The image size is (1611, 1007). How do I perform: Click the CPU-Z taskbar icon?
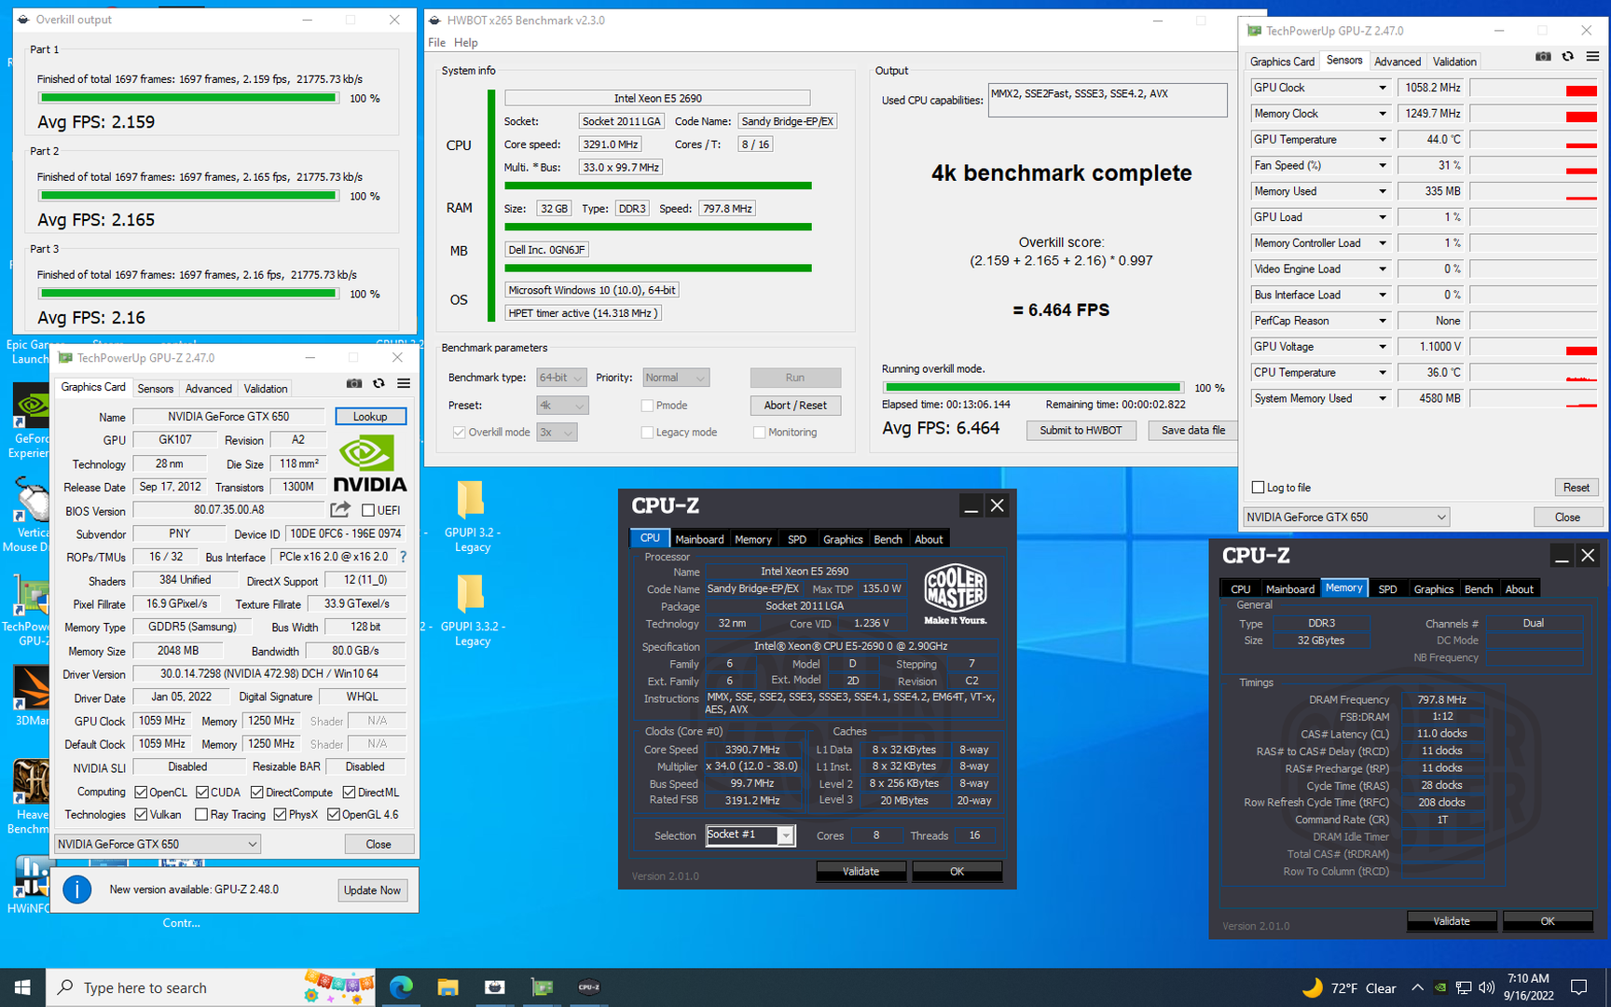click(589, 987)
